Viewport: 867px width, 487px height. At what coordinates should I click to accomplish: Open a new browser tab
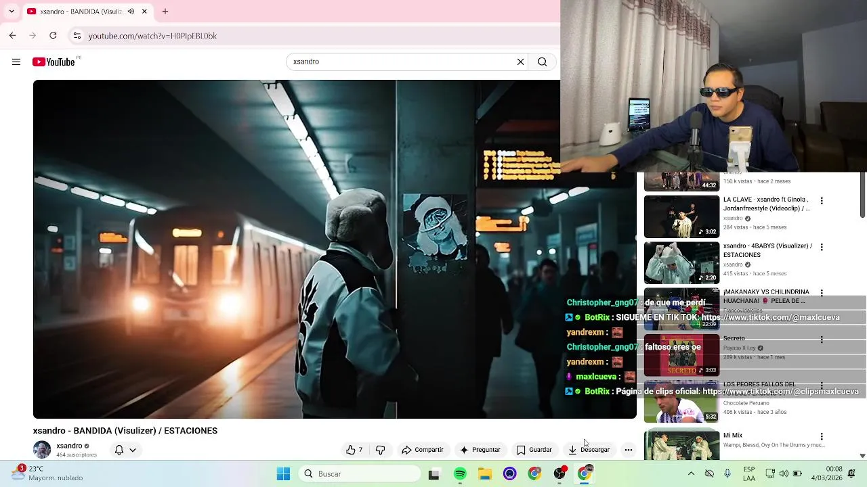(165, 11)
